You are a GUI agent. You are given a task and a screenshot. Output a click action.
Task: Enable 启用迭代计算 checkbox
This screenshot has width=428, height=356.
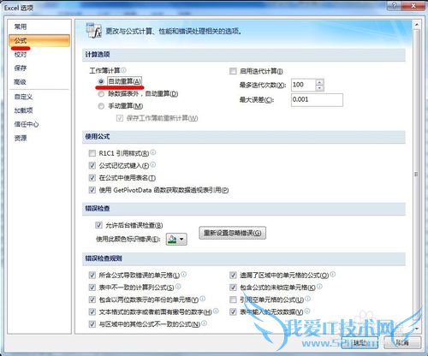pos(233,71)
